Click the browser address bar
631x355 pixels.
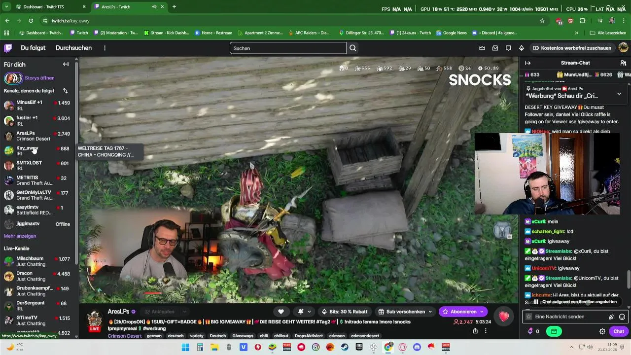(x=291, y=21)
